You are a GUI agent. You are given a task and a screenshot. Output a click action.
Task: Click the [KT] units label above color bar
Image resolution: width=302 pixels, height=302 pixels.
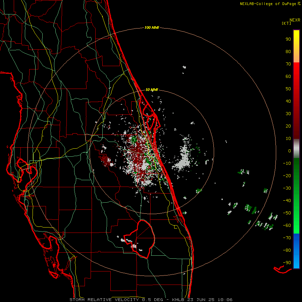[x=287, y=23]
